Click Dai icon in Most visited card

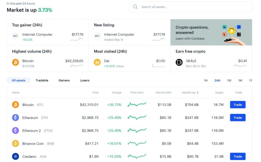click(x=97, y=62)
